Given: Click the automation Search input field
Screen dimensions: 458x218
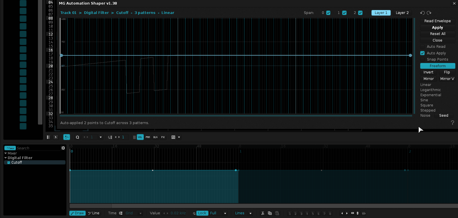Looking at the screenshot, I should tap(38, 148).
